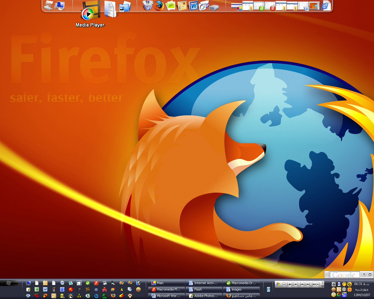Switch to Macromedia Dreamweaver taskbar button

pyautogui.click(x=241, y=283)
